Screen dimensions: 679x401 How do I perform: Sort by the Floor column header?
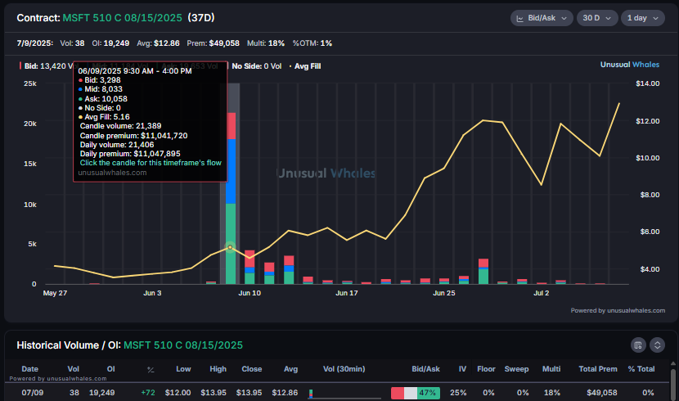pyautogui.click(x=486, y=369)
